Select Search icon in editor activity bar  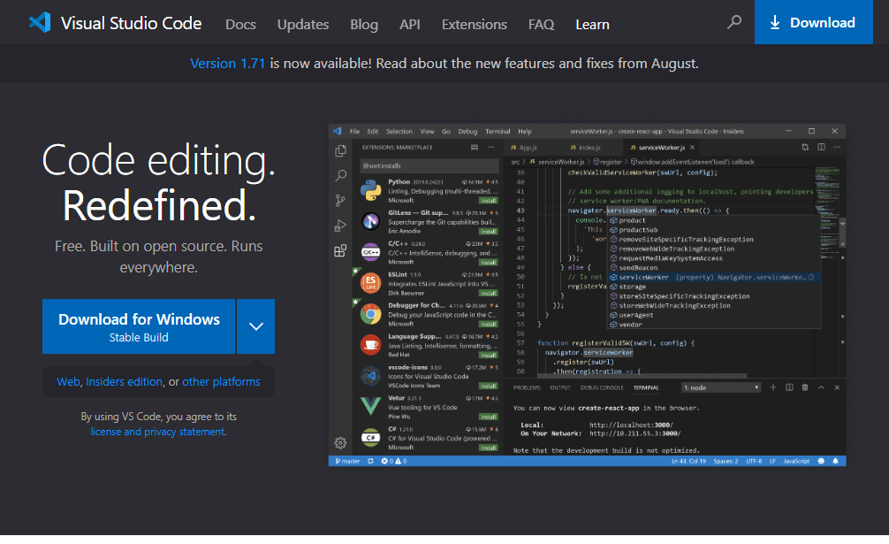pyautogui.click(x=341, y=176)
